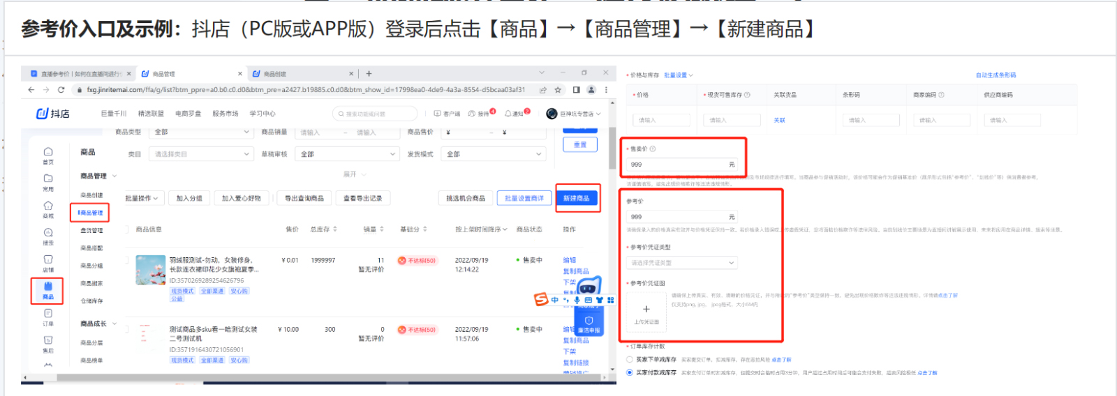1117x396 pixels.
Task: Toggle the browser side panel icon
Action: (x=576, y=90)
